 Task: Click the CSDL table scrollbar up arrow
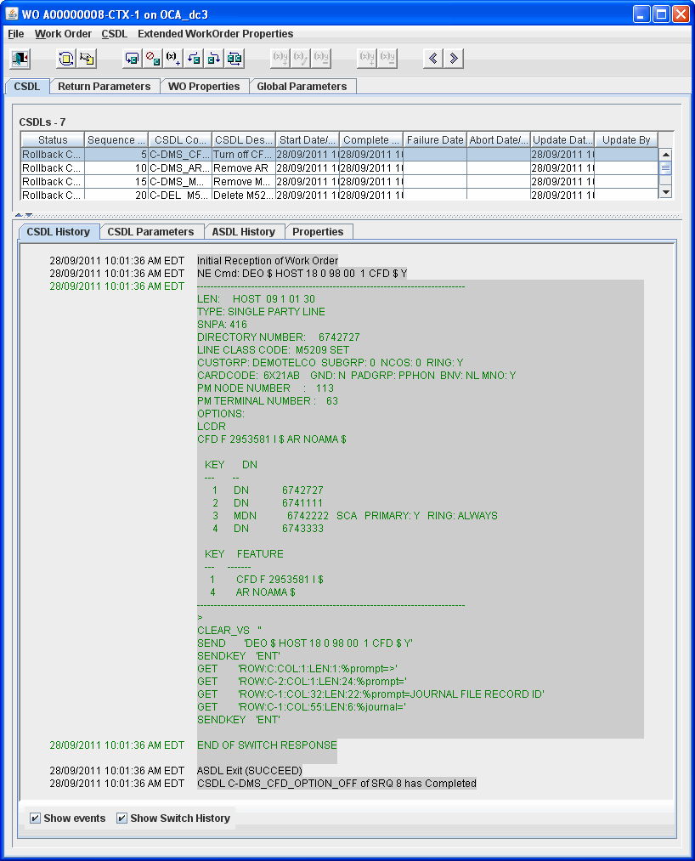click(665, 155)
